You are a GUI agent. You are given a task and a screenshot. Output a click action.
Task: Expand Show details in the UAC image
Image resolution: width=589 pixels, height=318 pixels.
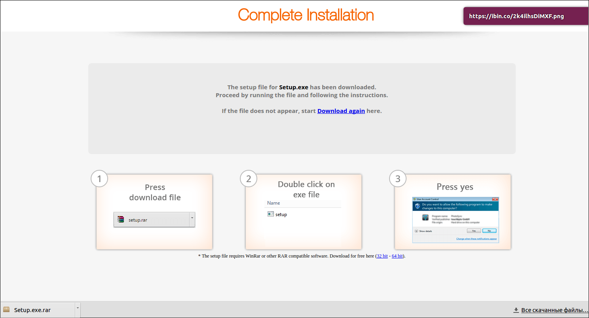(x=423, y=231)
